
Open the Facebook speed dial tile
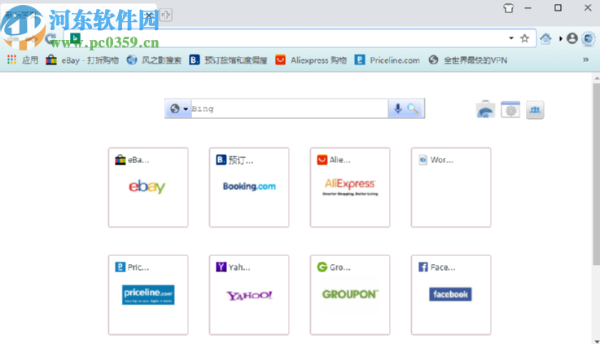pyautogui.click(x=451, y=295)
